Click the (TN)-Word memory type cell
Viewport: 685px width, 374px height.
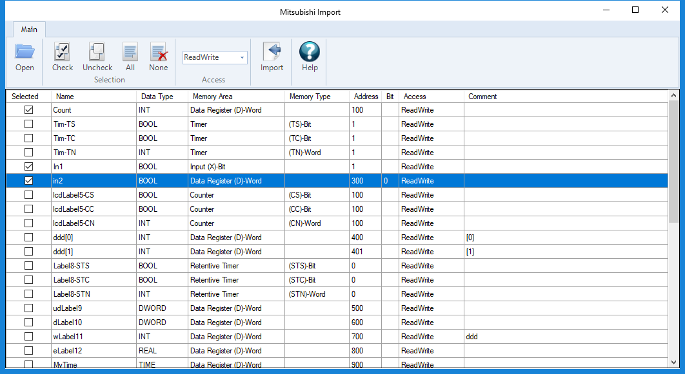pyautogui.click(x=317, y=152)
